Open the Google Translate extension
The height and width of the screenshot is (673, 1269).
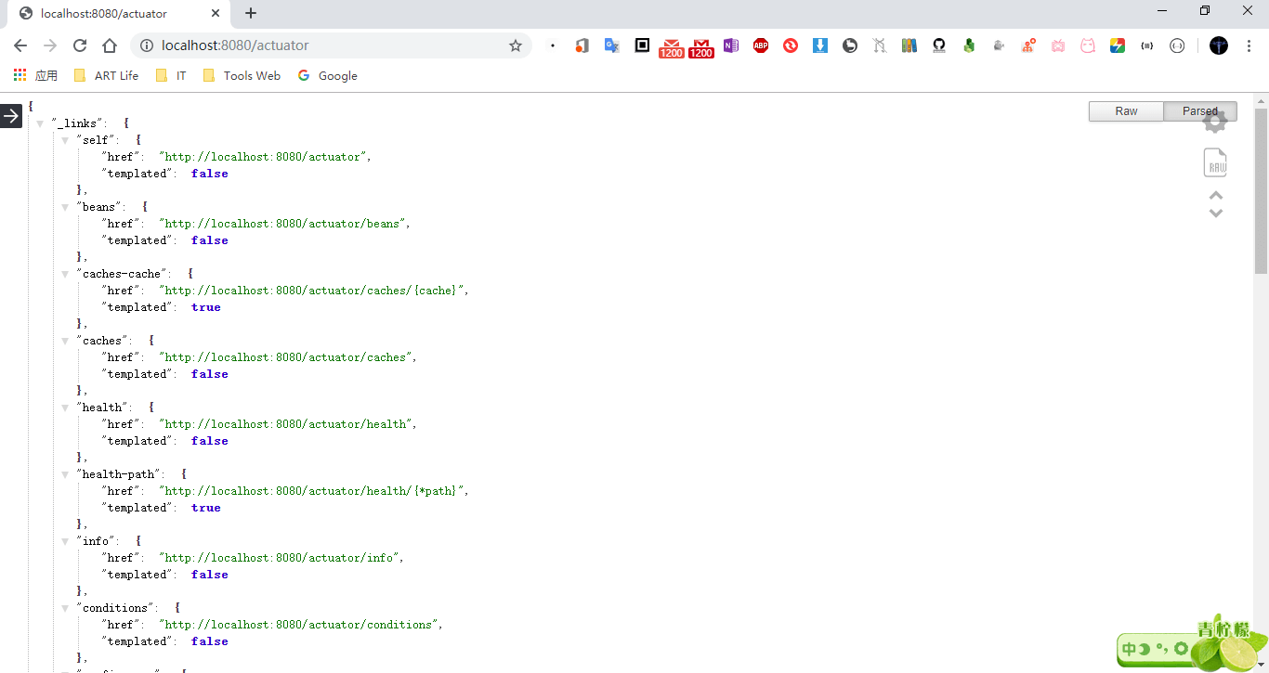pos(611,45)
